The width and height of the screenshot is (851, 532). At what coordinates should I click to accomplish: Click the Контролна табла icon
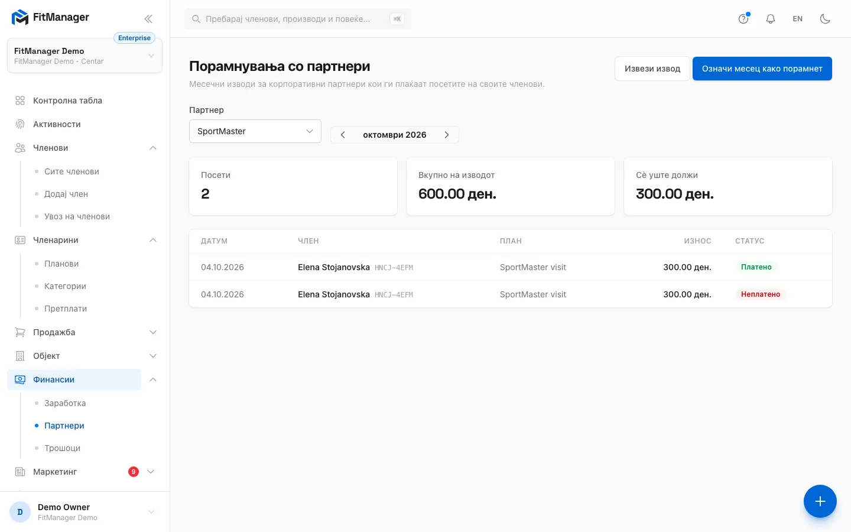click(20, 100)
